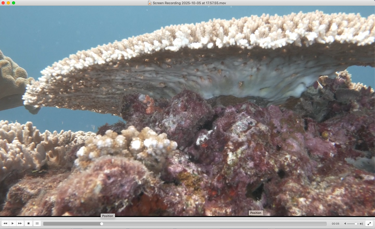
Task: Toggle the 00:05 elapsed time display
Action: coord(335,224)
